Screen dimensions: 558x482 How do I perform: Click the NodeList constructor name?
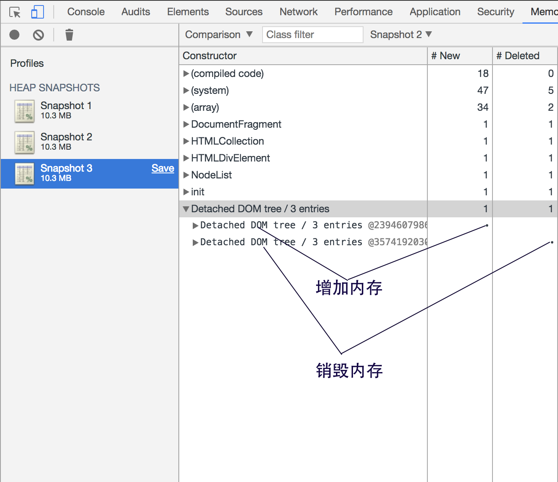(211, 175)
